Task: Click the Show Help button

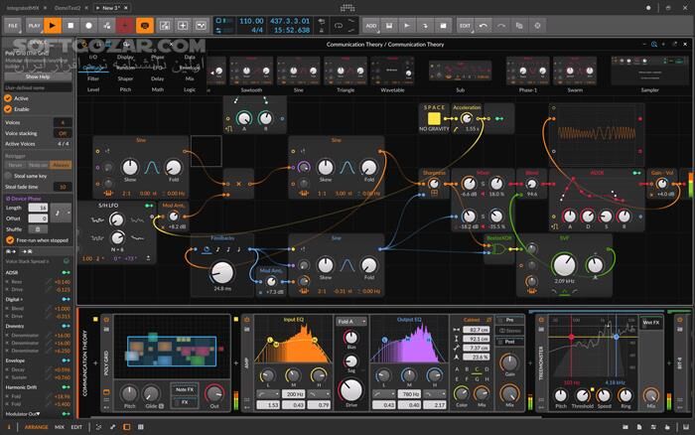Action: point(38,76)
